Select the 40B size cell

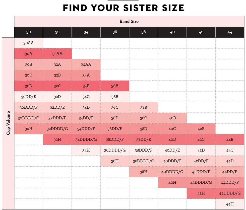click(x=172, y=118)
